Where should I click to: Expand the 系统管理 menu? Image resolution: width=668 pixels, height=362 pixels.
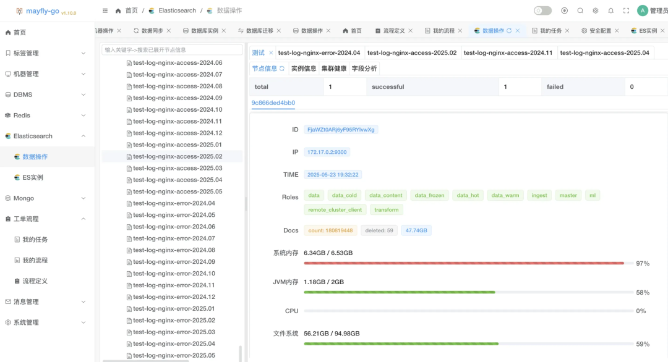(47, 322)
